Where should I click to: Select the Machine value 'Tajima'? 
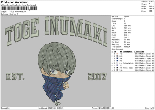pyautogui.click(x=126, y=16)
